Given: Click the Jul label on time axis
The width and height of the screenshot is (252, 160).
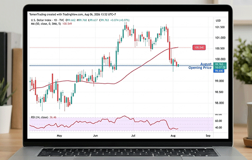Looking at the screenshot, I should coord(133,136).
